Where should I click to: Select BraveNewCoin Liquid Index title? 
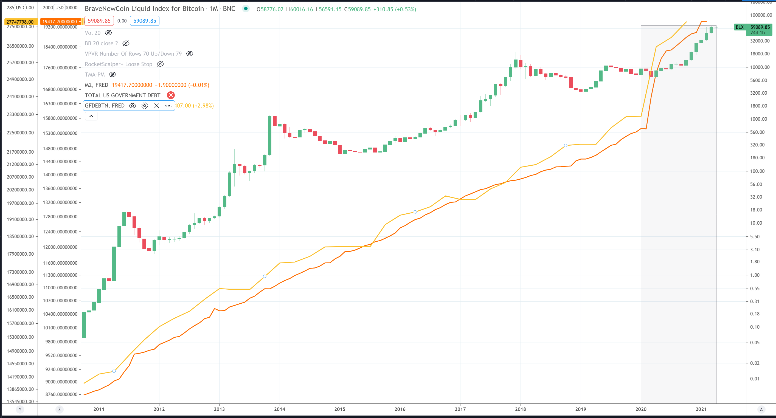click(x=144, y=9)
